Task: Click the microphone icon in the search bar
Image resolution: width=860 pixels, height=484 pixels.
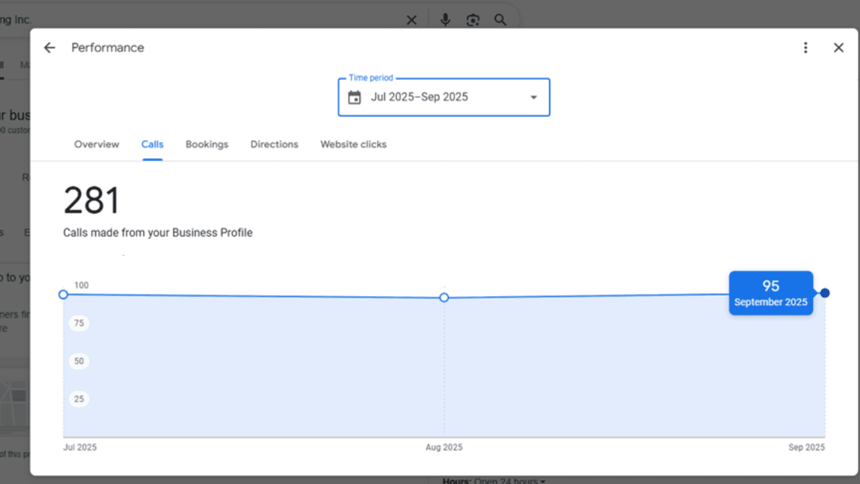Action: 445,19
